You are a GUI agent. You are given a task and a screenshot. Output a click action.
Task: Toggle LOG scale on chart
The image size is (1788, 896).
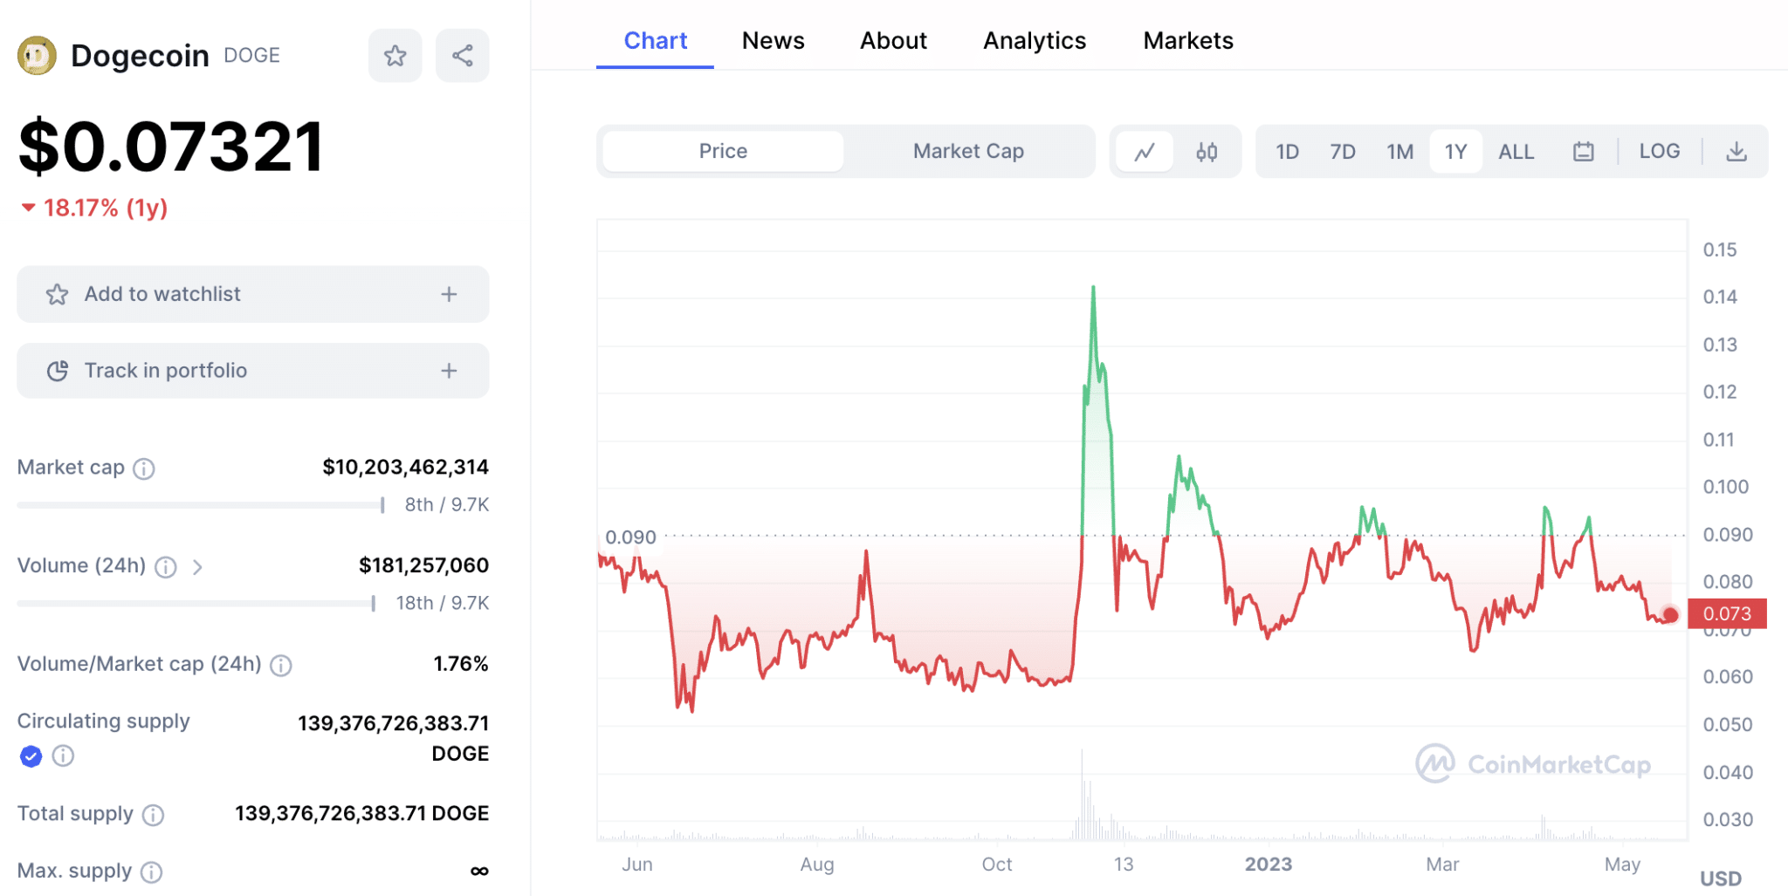[1659, 152]
